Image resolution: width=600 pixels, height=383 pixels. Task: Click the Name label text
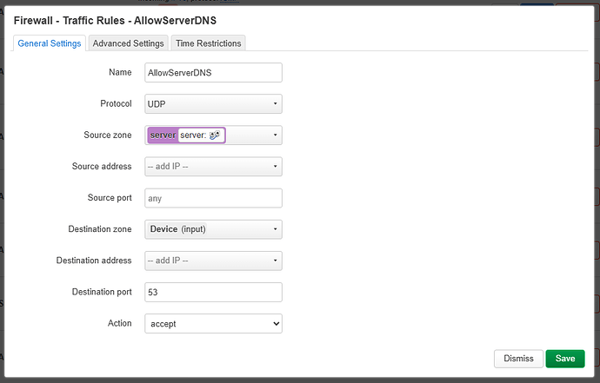[120, 72]
